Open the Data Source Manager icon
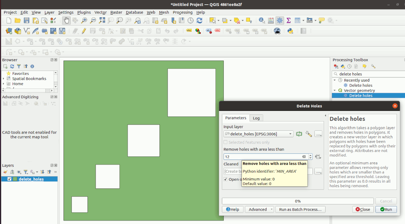 tap(9, 31)
